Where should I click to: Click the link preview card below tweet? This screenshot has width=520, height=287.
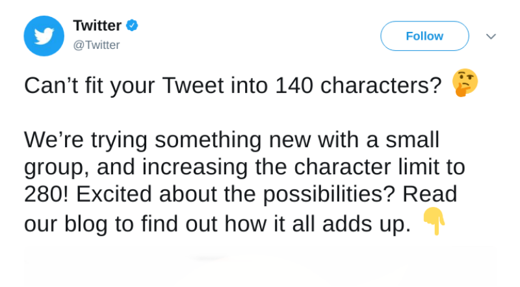[x=260, y=266]
